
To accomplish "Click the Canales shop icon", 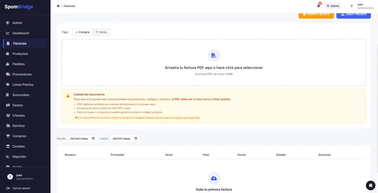I will (8, 146).
